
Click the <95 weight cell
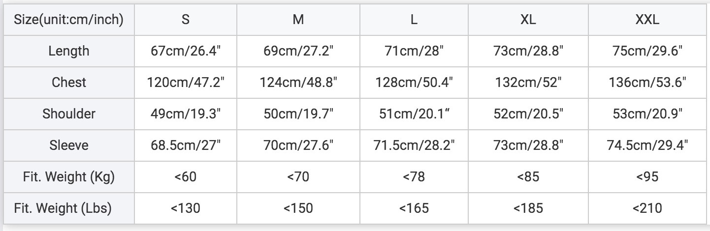coord(647,176)
